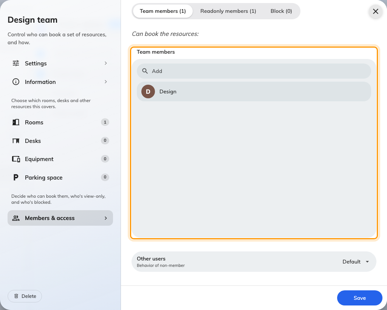Click the Members & access people icon
The height and width of the screenshot is (310, 387).
point(16,218)
